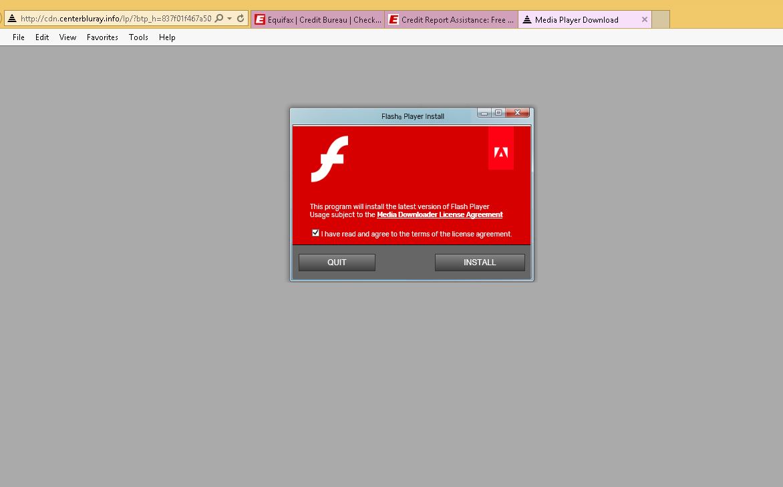Open the Help menu
This screenshot has height=487, width=783.
[x=167, y=37]
